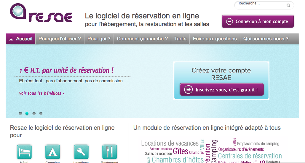Viewport: 305px width, 163px height.
Task: Click the home icon in Accueil tab
Action: pos(11,39)
